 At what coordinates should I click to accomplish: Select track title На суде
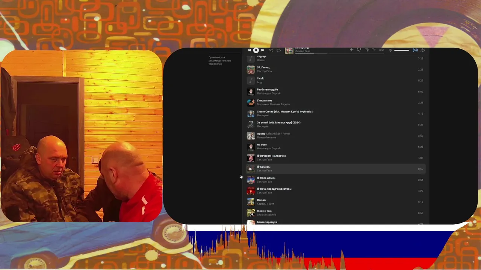(262, 145)
